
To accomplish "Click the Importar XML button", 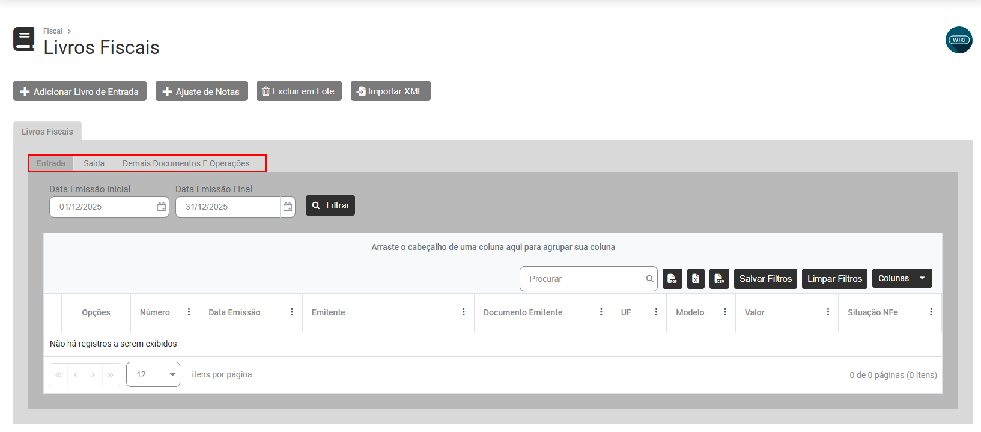I will (390, 91).
